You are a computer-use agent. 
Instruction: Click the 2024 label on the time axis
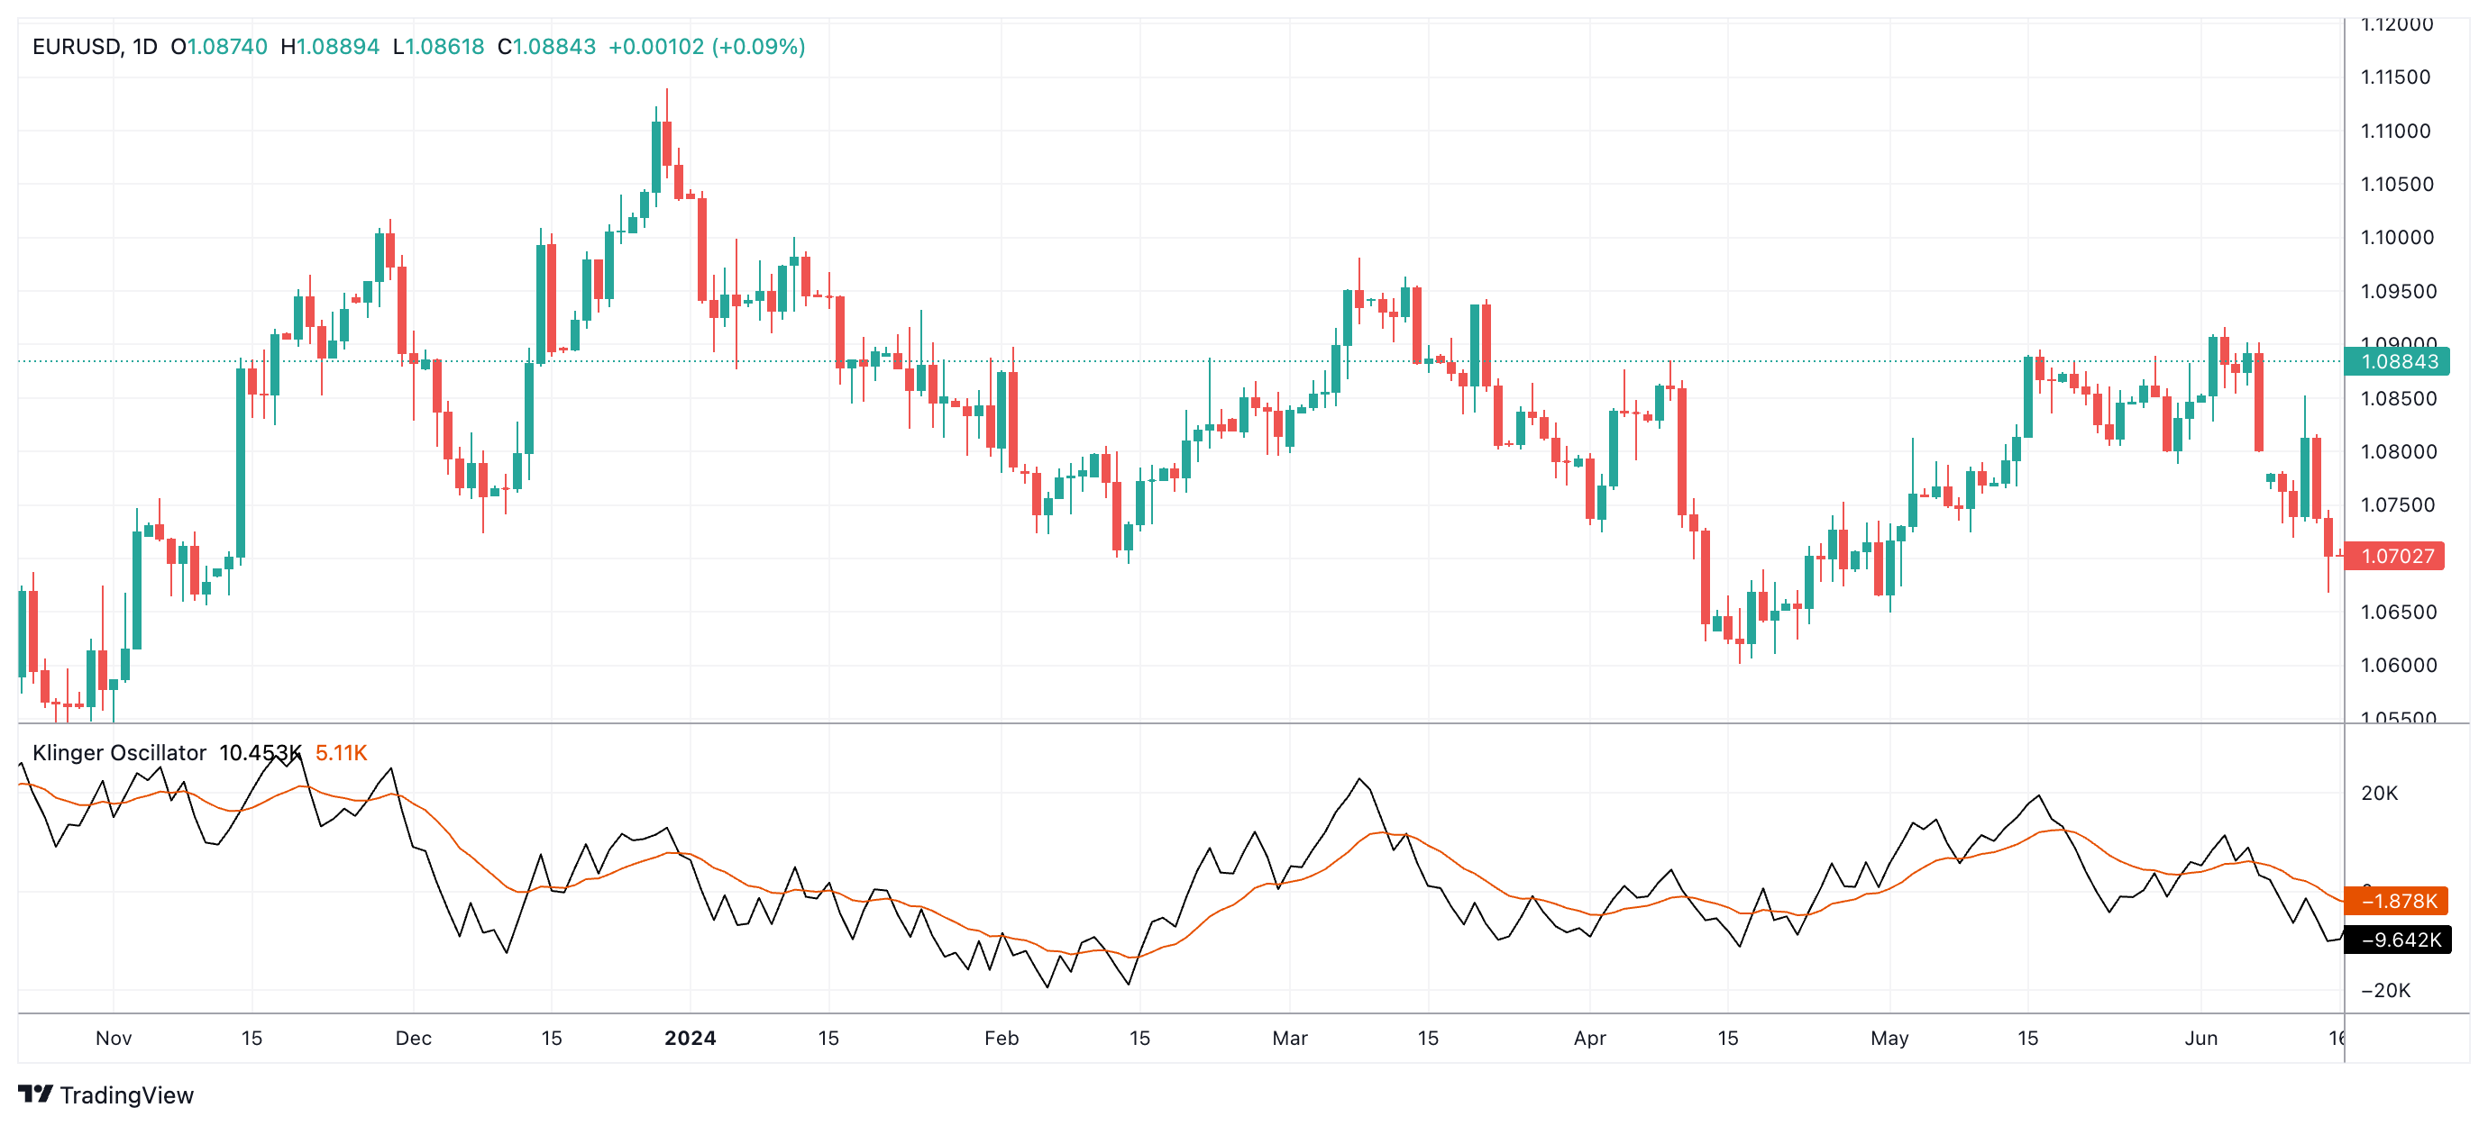[x=690, y=1039]
